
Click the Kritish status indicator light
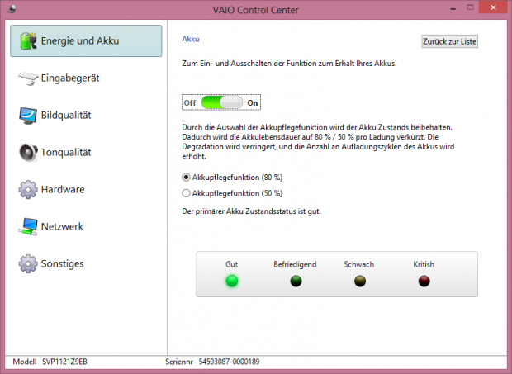click(424, 281)
